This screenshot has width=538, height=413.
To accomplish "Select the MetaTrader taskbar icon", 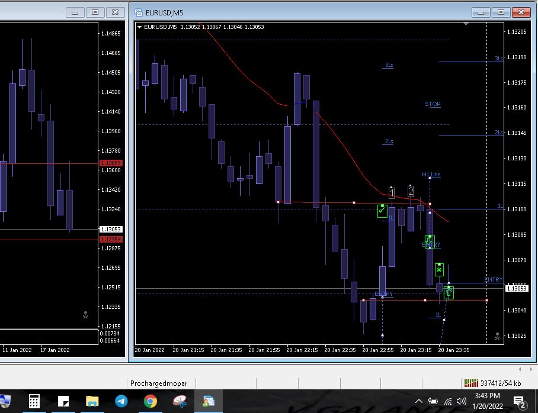I will point(209,401).
